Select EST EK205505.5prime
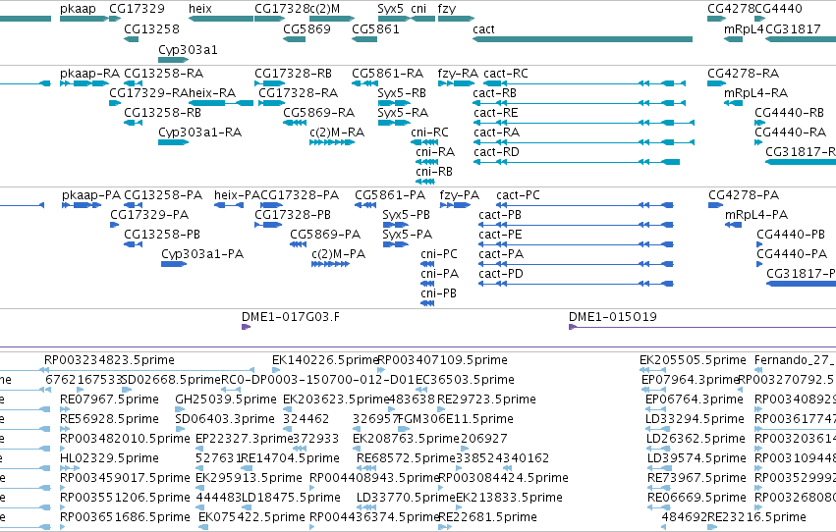This screenshot has width=836, height=532. [693, 360]
